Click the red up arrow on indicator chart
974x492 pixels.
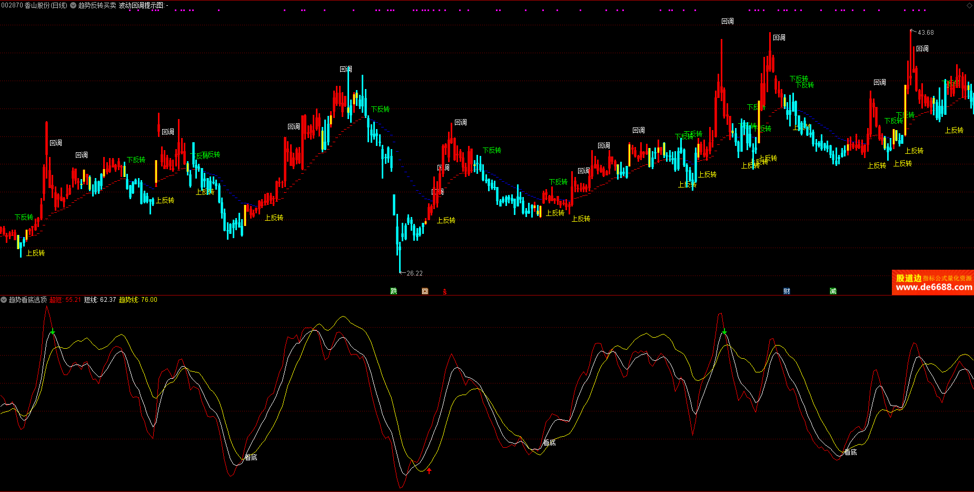[429, 470]
